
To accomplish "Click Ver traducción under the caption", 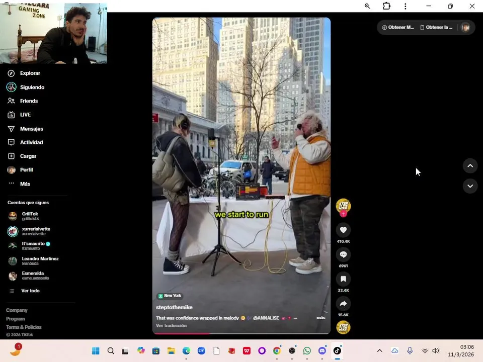I will pos(171,325).
